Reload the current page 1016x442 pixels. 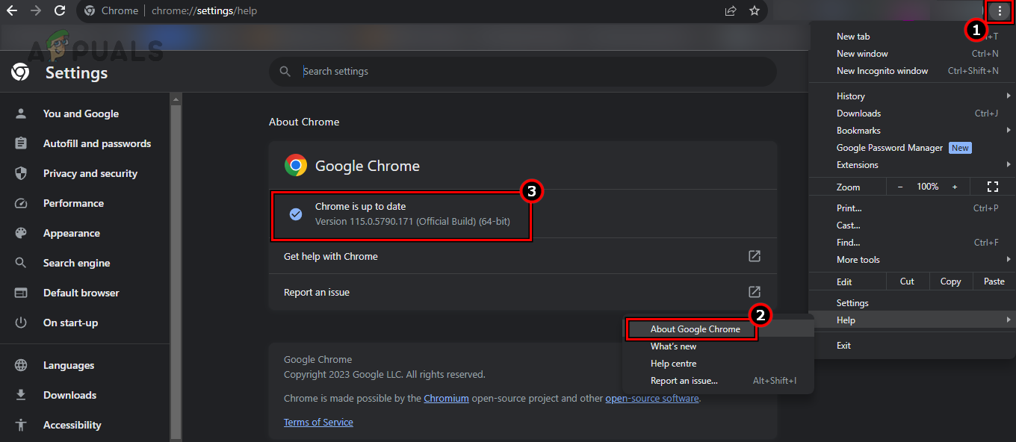pyautogui.click(x=59, y=10)
